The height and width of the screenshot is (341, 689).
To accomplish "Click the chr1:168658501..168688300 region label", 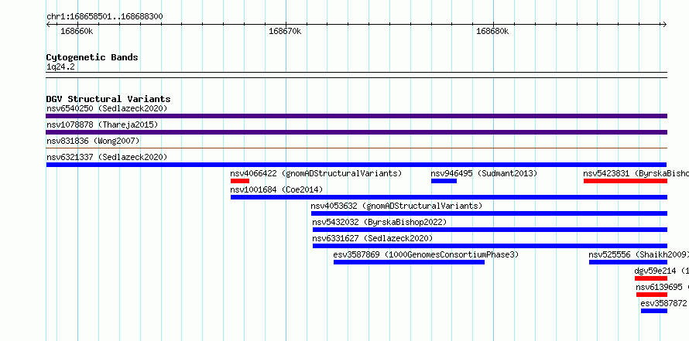I will (x=105, y=17).
